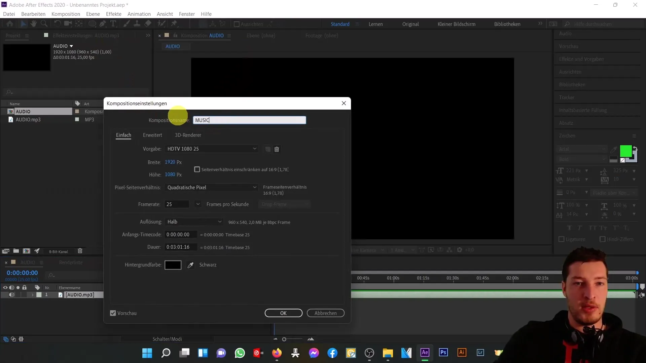This screenshot has width=646, height=363.
Task: Expand the AUDIO.mp3 layer properties
Action: tap(33, 295)
